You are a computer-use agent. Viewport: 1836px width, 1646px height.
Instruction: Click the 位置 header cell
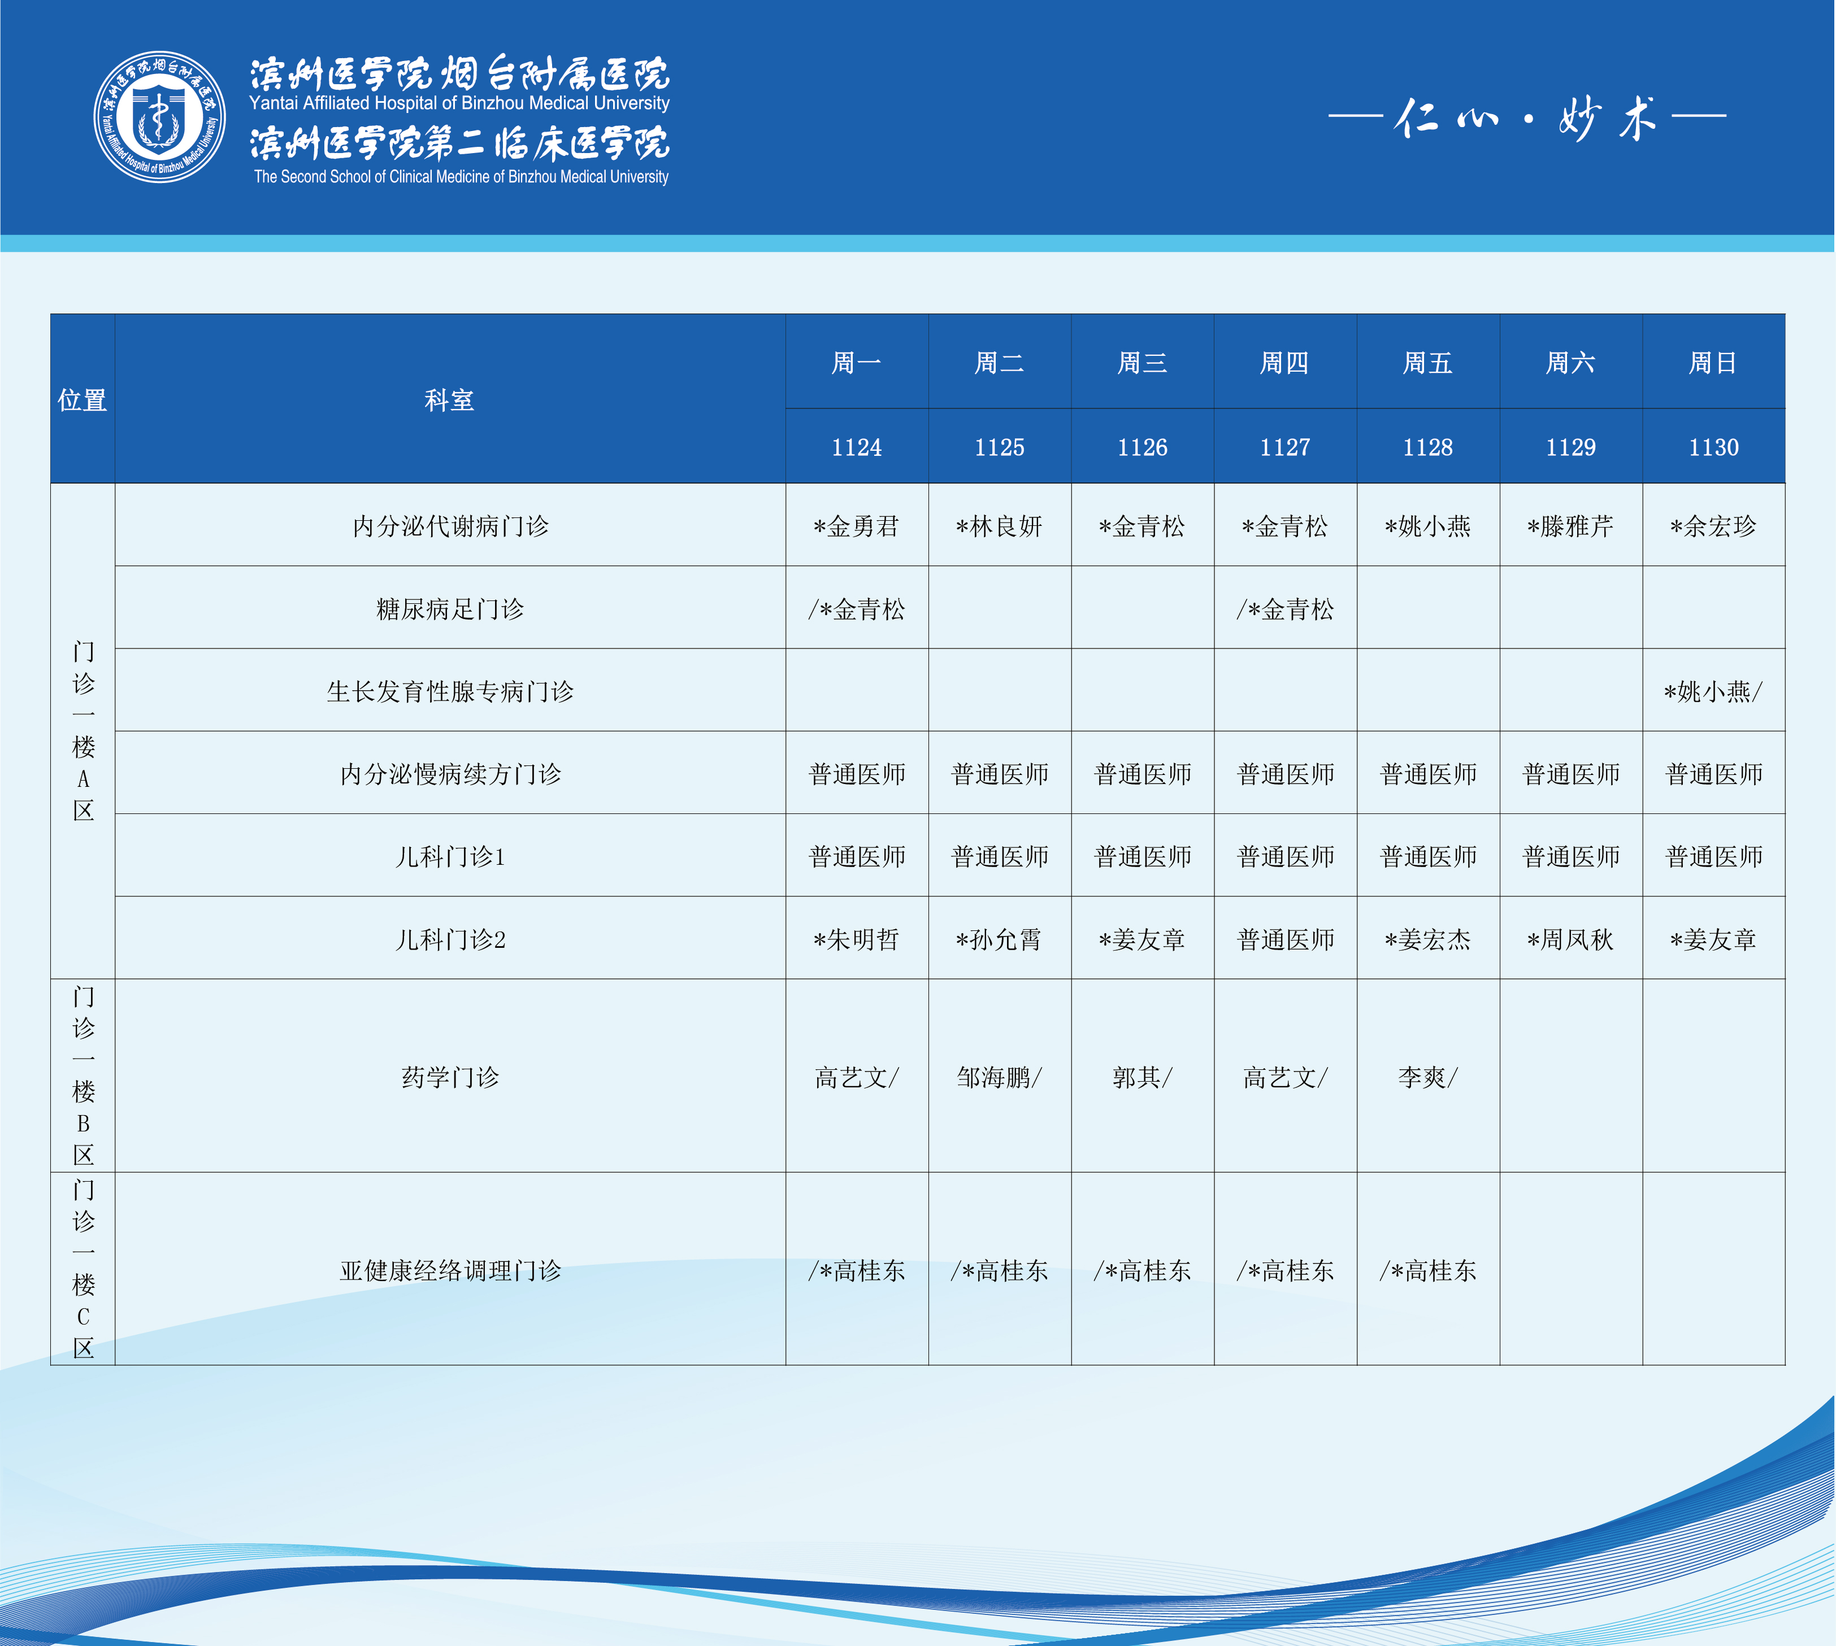[x=83, y=400]
